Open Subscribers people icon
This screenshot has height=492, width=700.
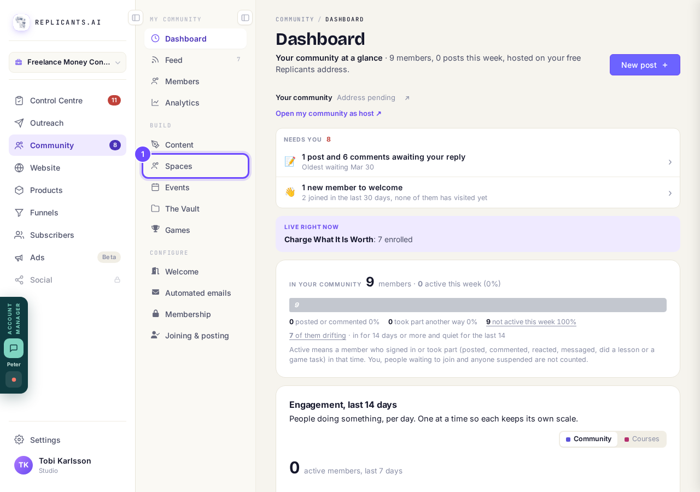pyautogui.click(x=19, y=235)
